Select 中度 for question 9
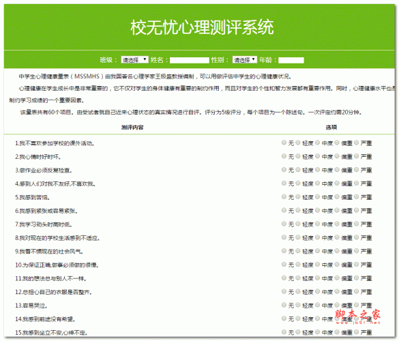This screenshot has width=399, height=341. (317, 251)
